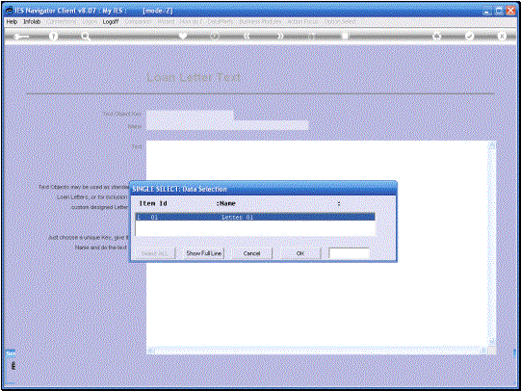This screenshot has height=391, width=521.
Task: Click the Show Full Line button
Action: click(204, 253)
